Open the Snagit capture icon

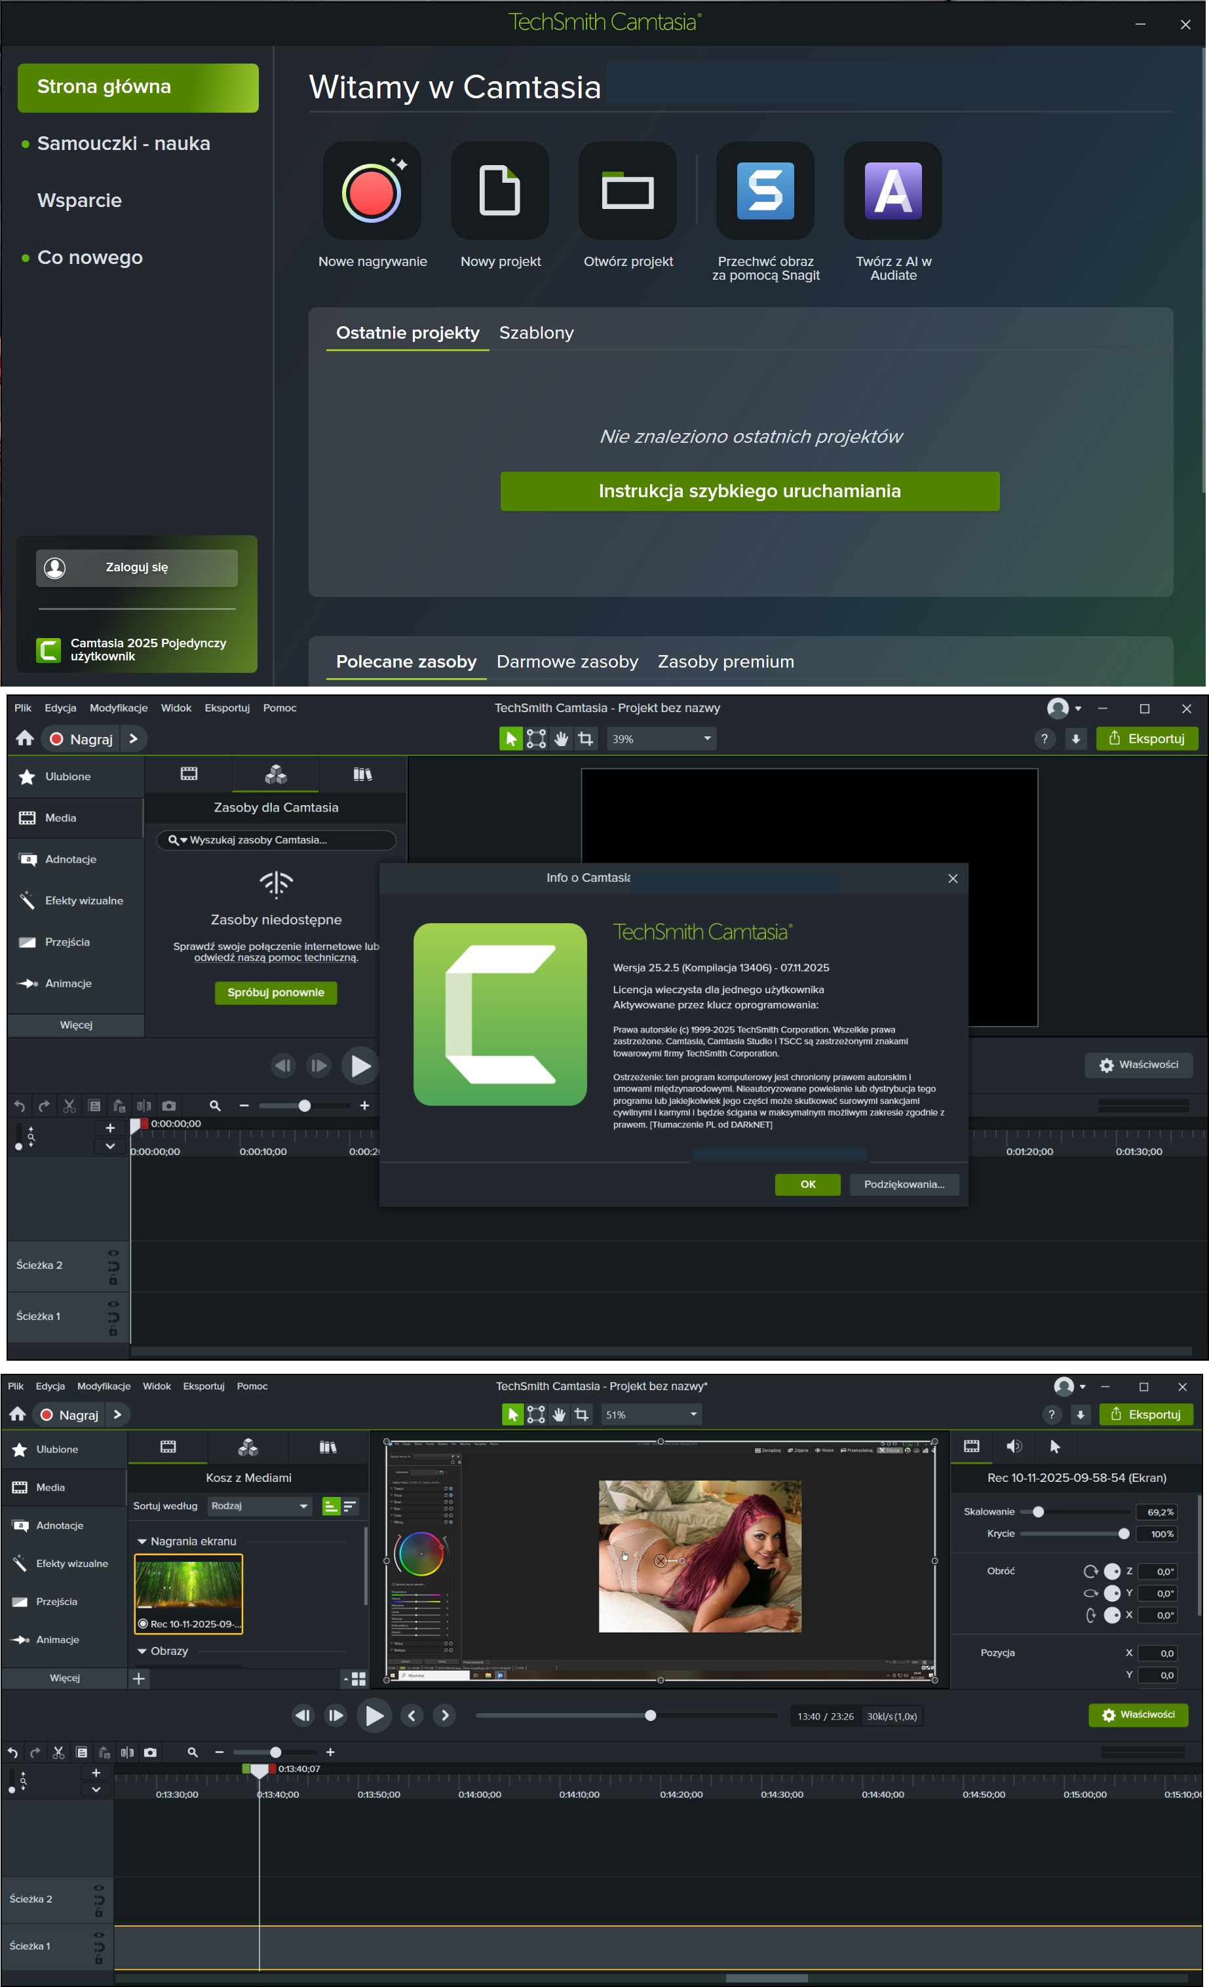coord(765,191)
